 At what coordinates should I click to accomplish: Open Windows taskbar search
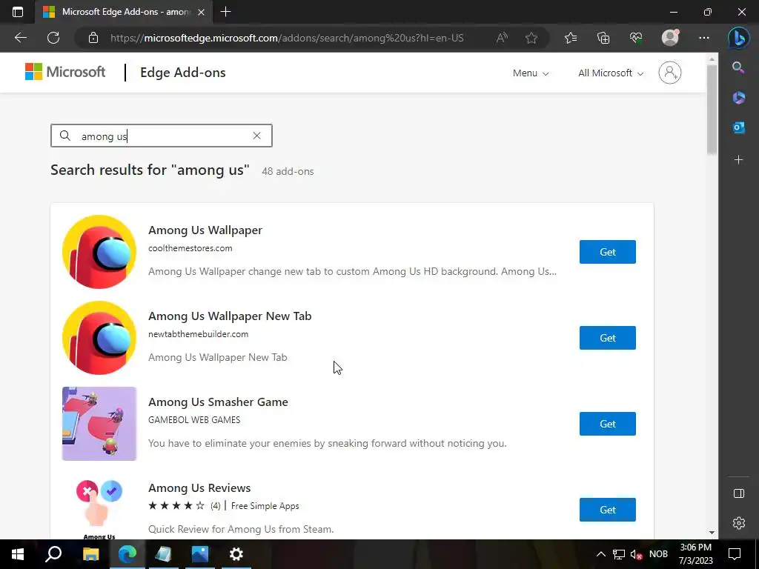tap(53, 554)
